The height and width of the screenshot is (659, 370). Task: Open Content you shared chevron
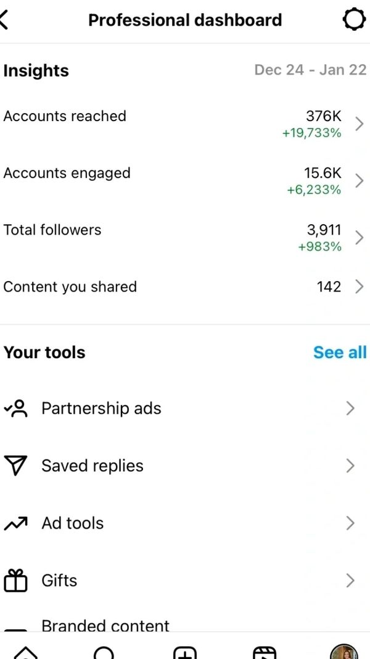coord(360,287)
